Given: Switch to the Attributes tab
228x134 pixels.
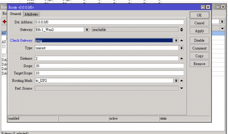Looking at the screenshot, I should point(31,14).
